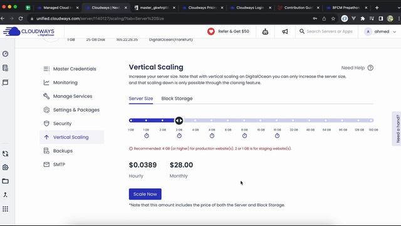Switch to BFCM Prepathon browser tab
This screenshot has width=401, height=226.
click(346, 8)
